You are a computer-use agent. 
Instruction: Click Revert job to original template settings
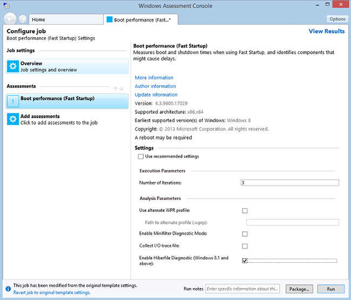pyautogui.click(x=52, y=292)
